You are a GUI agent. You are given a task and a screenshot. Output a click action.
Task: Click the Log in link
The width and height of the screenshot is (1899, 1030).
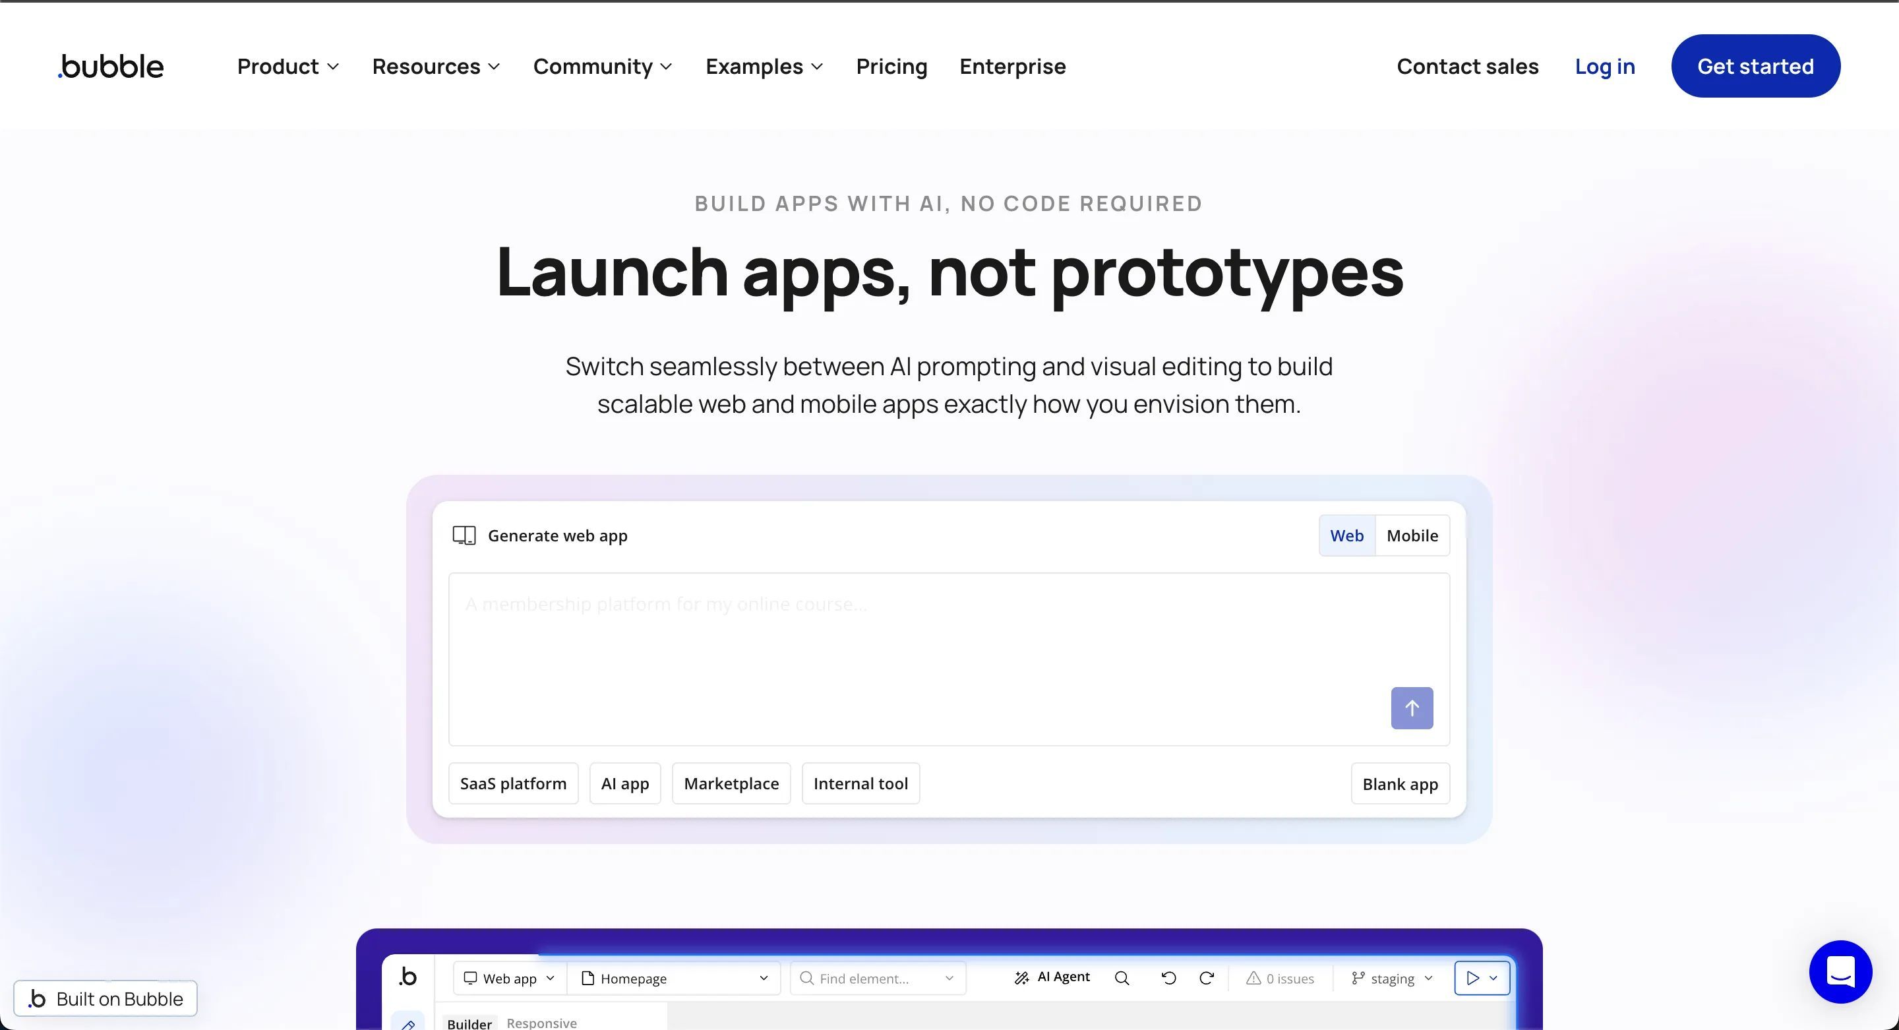[x=1604, y=67]
